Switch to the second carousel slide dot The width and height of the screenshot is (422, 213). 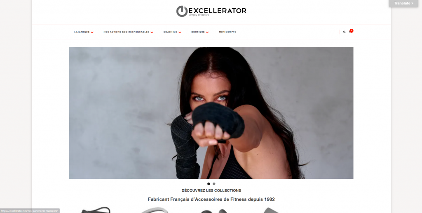coord(214,184)
